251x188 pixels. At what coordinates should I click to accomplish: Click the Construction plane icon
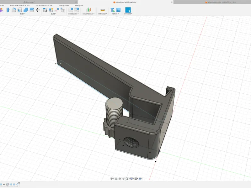click(x=88, y=10)
